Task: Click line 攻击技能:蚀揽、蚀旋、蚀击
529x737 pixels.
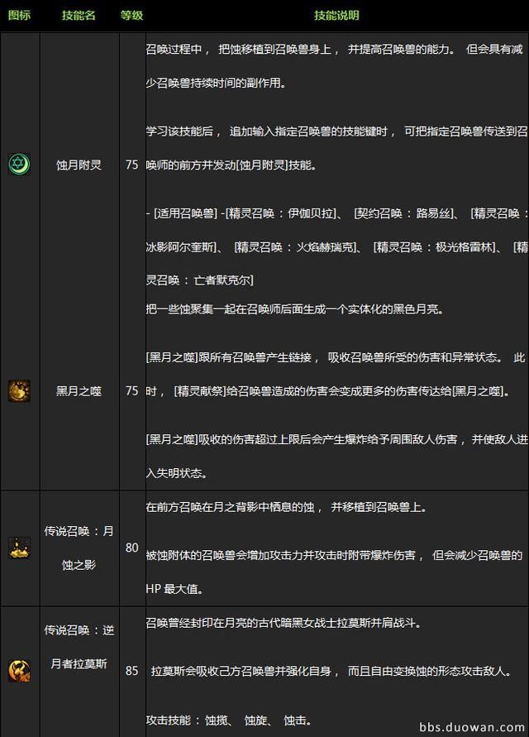Action: (x=229, y=720)
